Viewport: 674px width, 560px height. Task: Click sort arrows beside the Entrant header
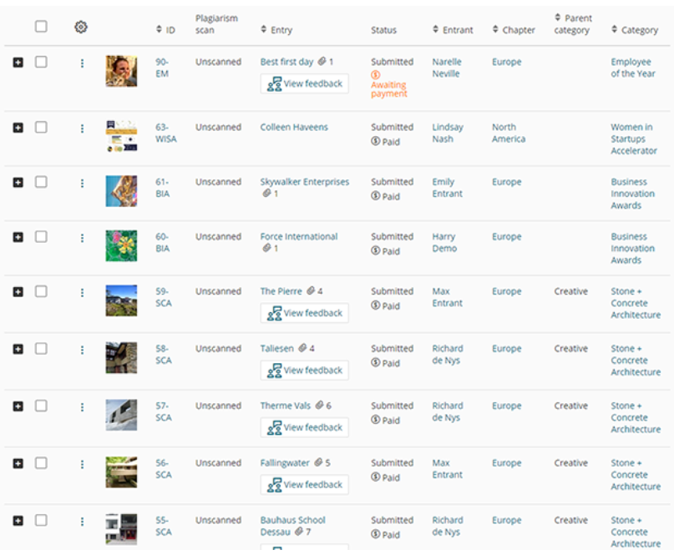pos(436,30)
